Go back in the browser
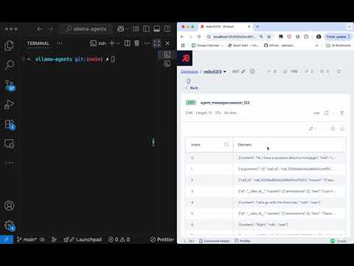The height and width of the screenshot is (266, 354). click(182, 37)
